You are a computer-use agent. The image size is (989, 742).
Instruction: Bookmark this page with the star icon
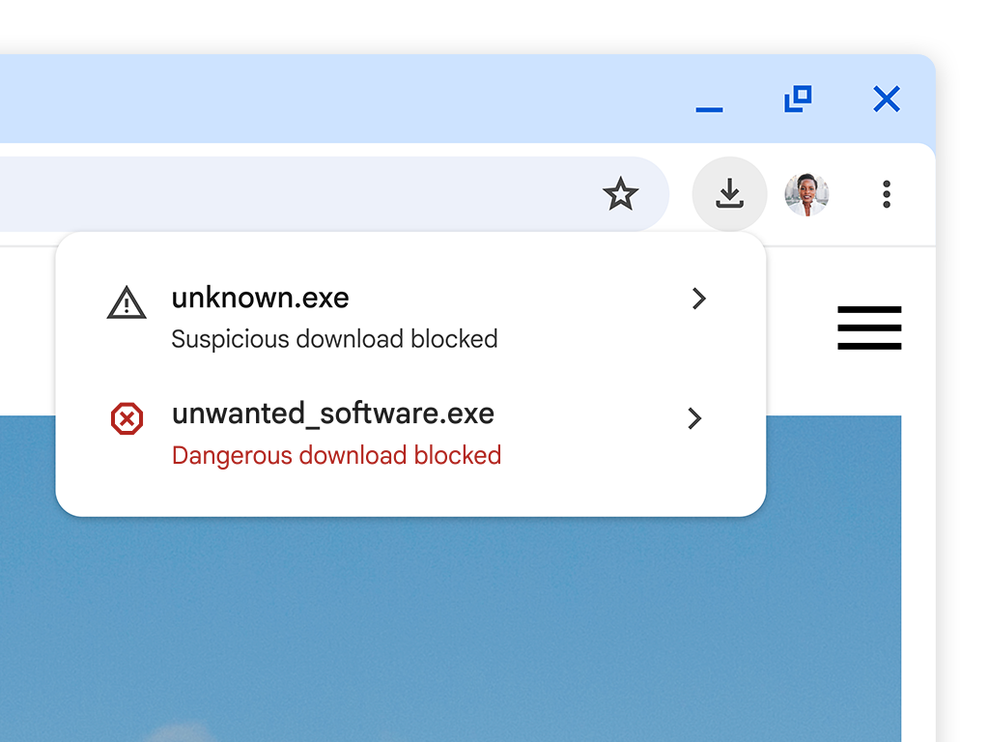click(x=620, y=195)
